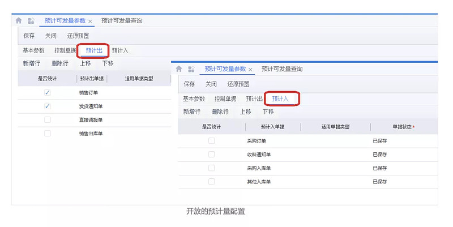Select the 其他入库单 cell
The height and width of the screenshot is (227, 453).
click(x=259, y=182)
